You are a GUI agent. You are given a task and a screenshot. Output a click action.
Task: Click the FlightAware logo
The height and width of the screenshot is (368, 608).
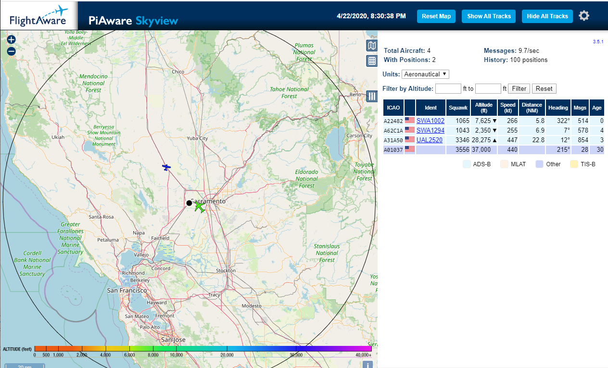[38, 16]
